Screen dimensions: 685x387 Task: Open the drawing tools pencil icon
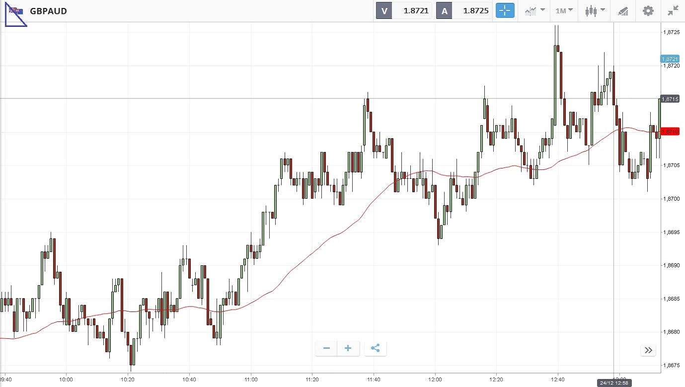tap(623, 10)
